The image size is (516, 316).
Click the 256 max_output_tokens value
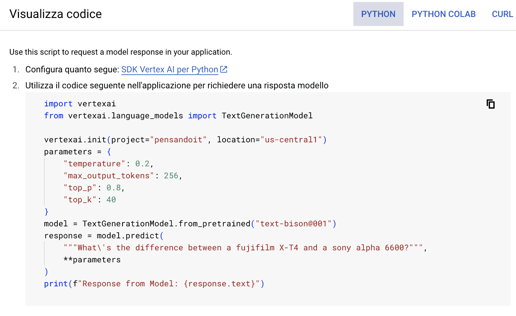point(171,176)
